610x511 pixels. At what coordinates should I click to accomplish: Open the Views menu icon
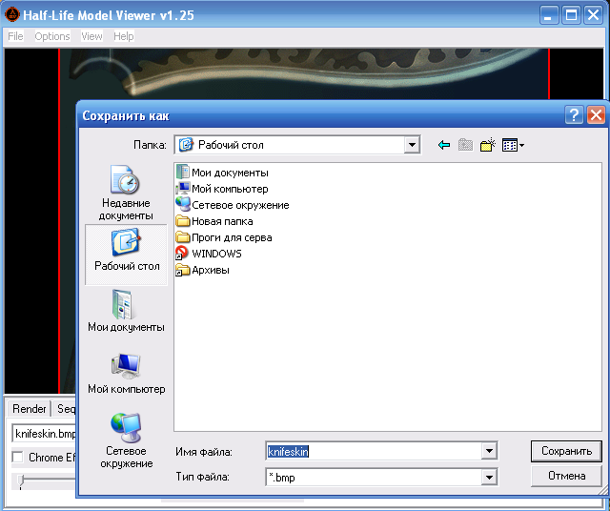click(x=513, y=145)
